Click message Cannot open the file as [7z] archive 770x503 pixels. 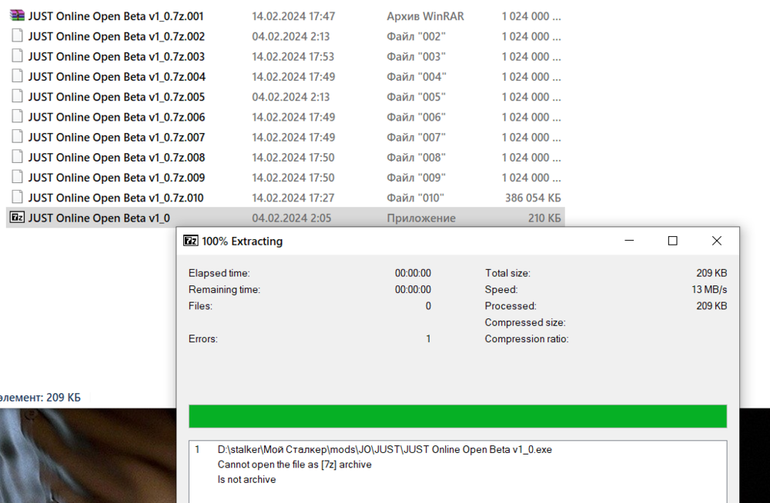tap(295, 465)
